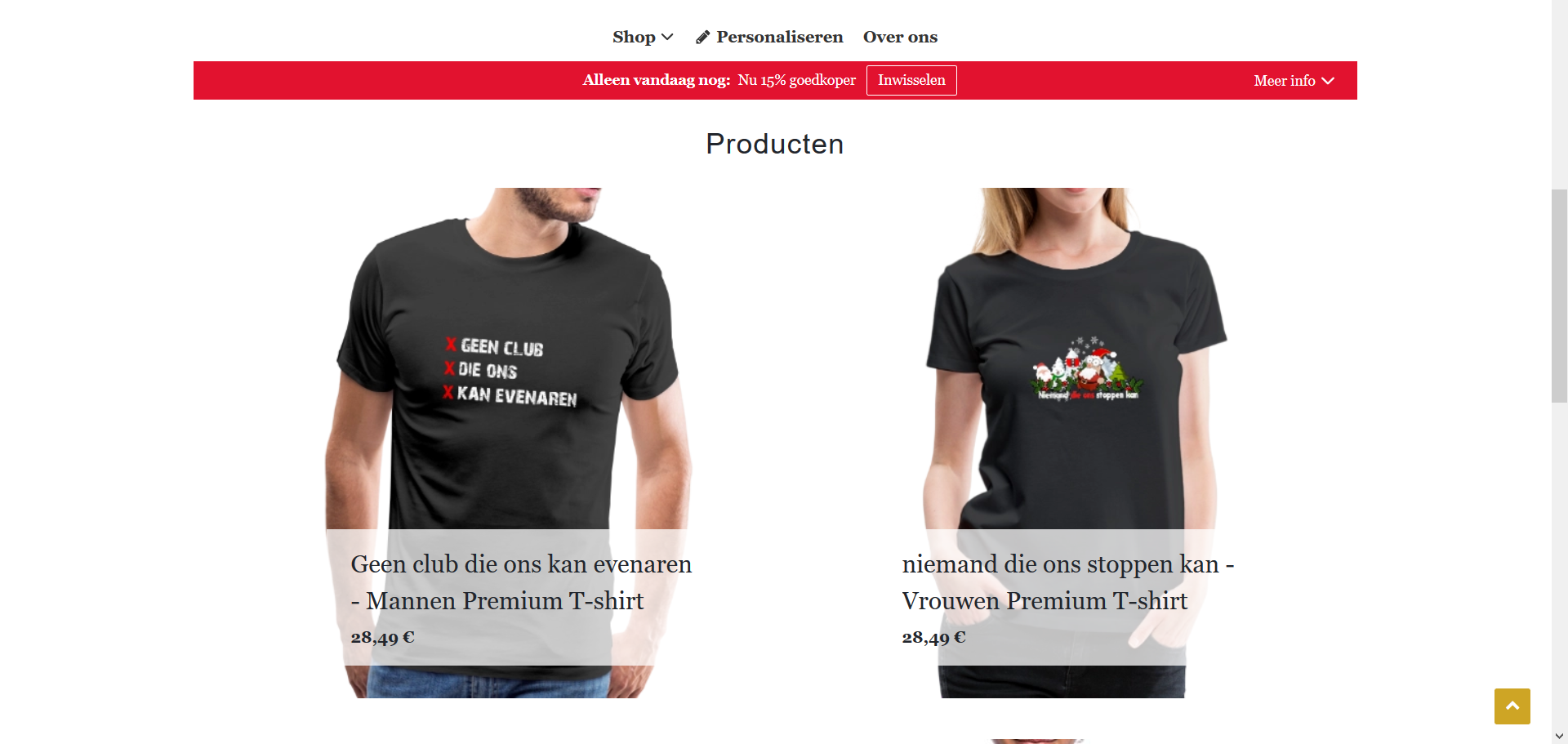Image resolution: width=1568 pixels, height=744 pixels.
Task: Open the niemand die ons stoppen kan product title
Action: click(1068, 582)
